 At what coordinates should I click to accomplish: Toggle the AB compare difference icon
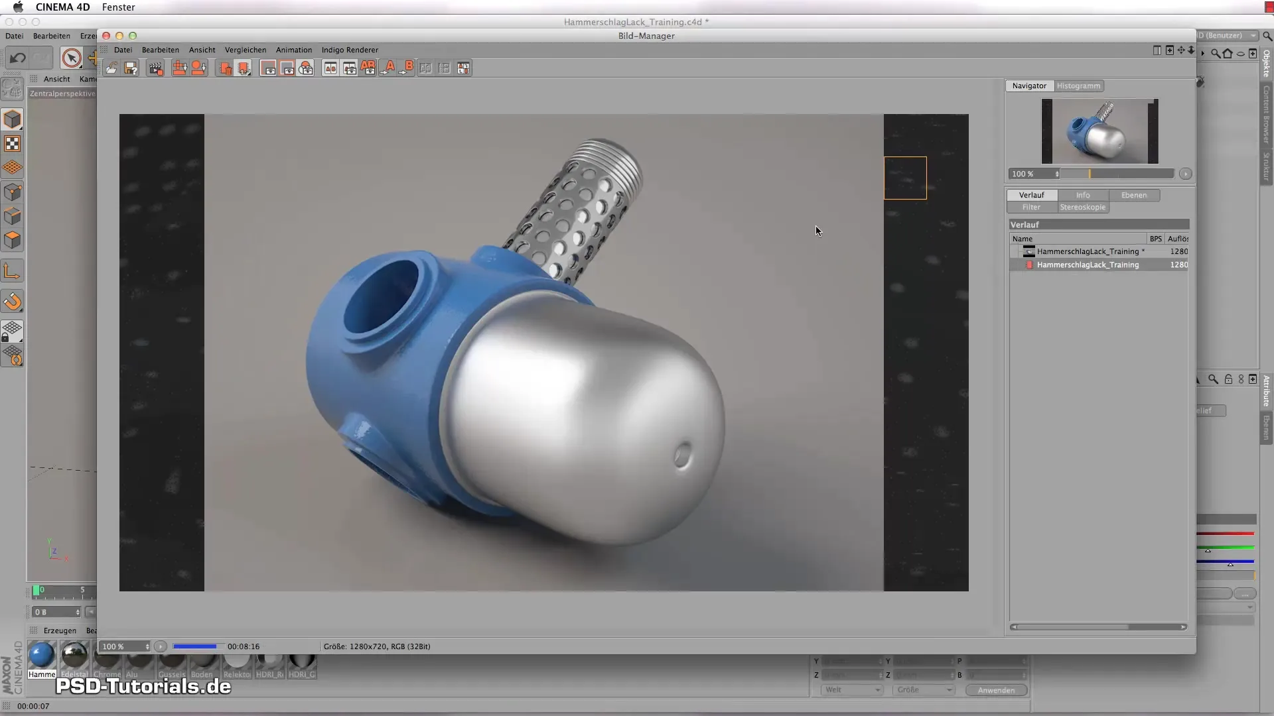(350, 68)
